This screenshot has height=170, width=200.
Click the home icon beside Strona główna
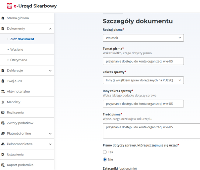click(x=3, y=18)
